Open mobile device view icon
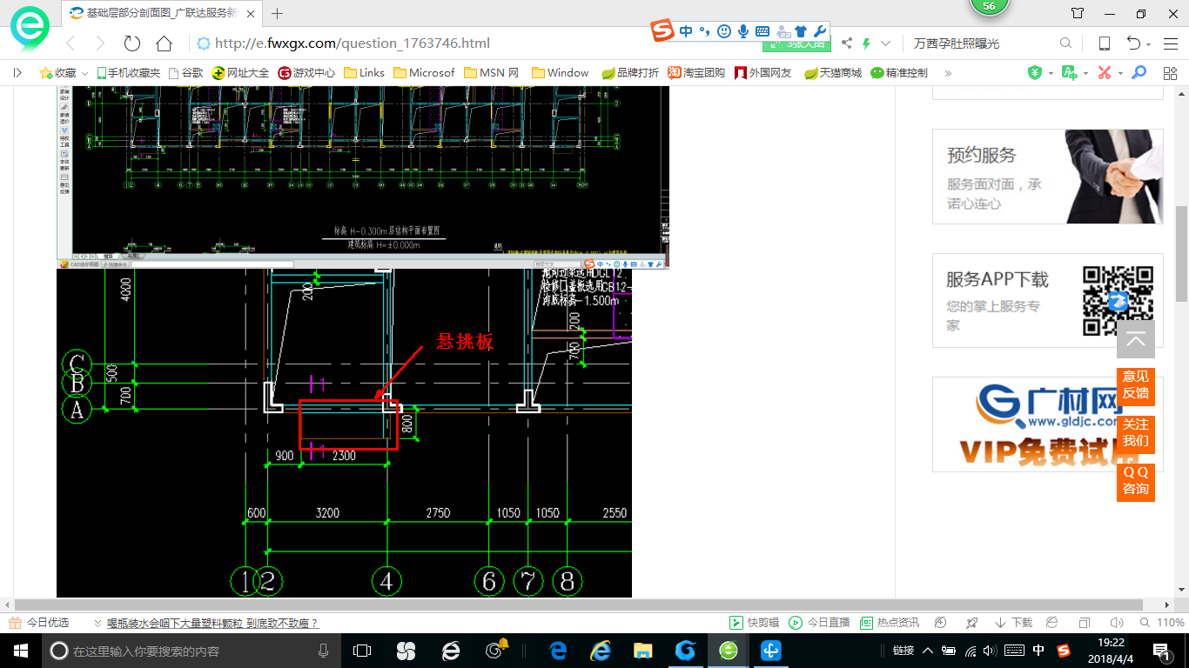Viewport: 1189px width, 668px height. 1104,43
